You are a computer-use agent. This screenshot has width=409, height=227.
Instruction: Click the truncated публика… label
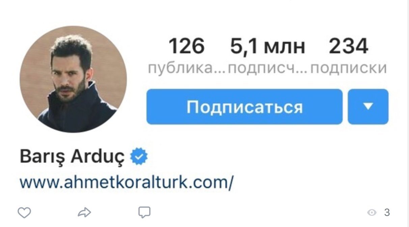point(188,68)
